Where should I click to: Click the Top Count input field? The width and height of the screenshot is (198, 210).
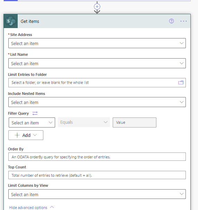97,175
